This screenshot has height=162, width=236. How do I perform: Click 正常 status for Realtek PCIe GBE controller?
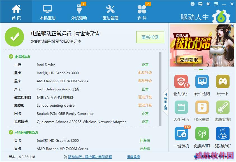pos(145,113)
